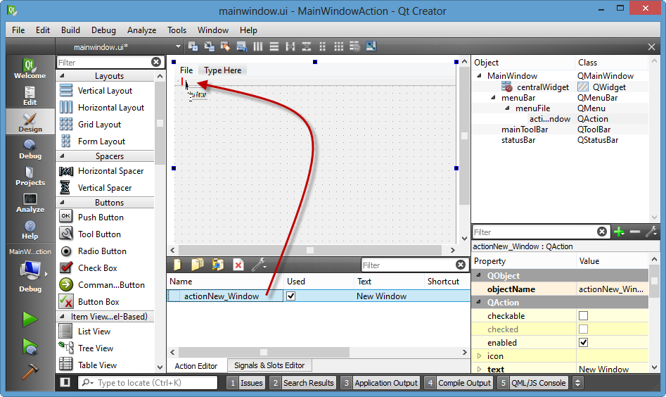Open the Issues output pane
This screenshot has width=666, height=397.
click(x=245, y=382)
